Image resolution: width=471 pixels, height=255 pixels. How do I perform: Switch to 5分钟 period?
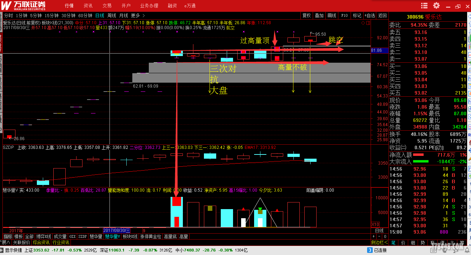(x=36, y=15)
